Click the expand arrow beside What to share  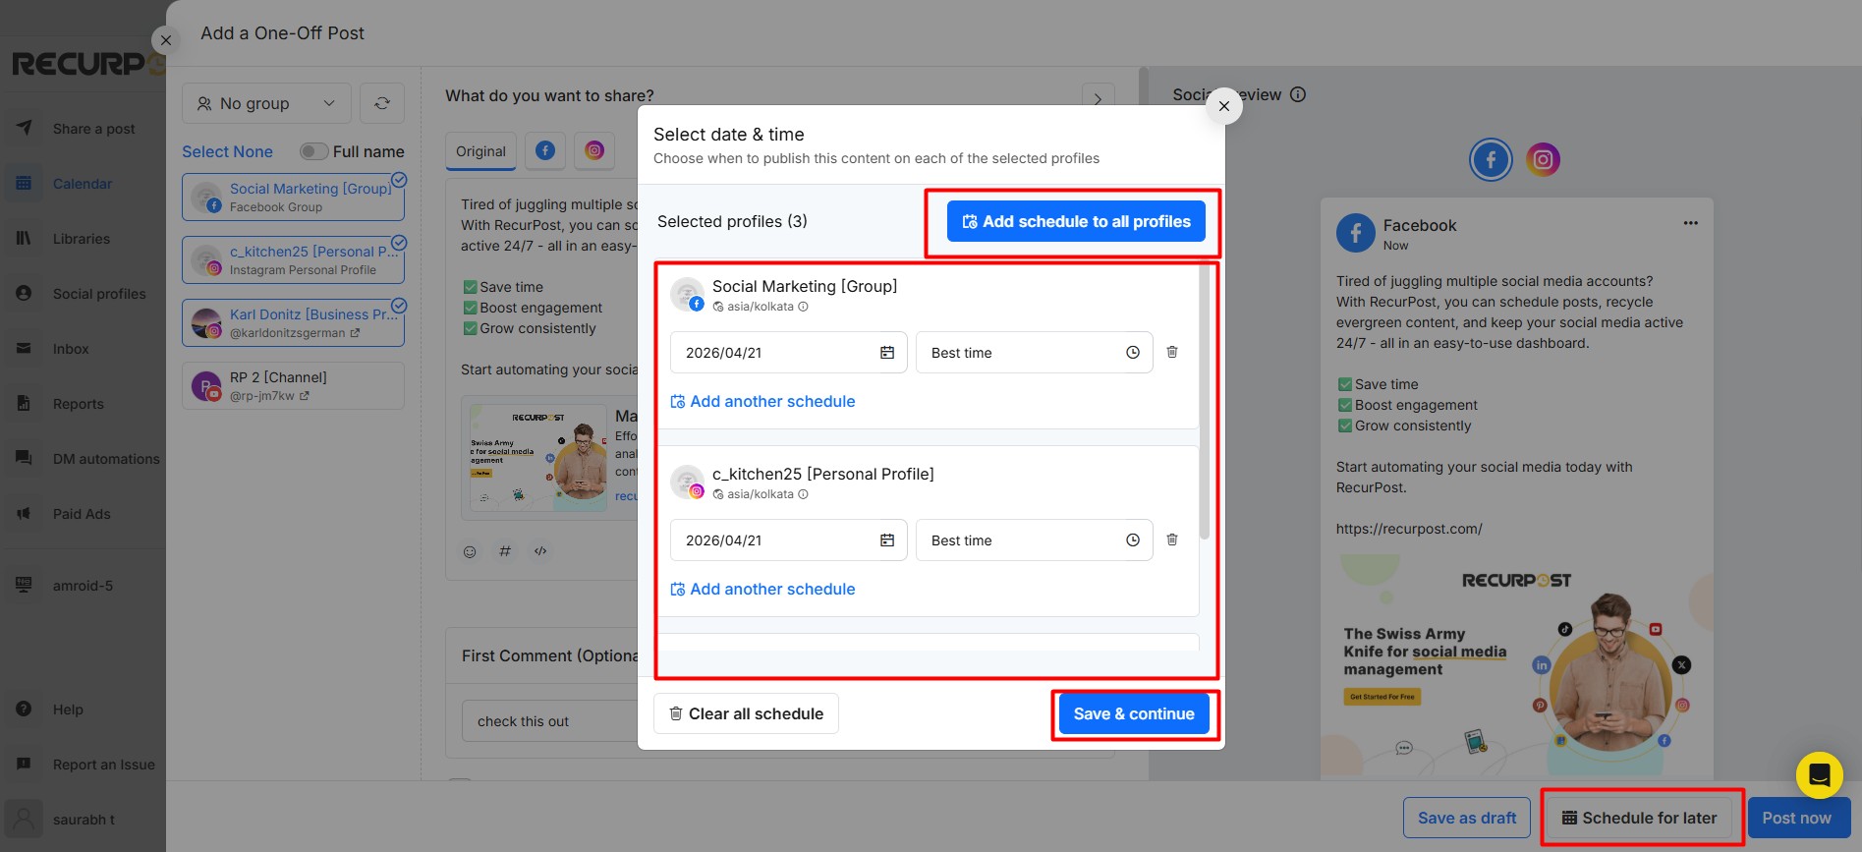coord(1098,98)
